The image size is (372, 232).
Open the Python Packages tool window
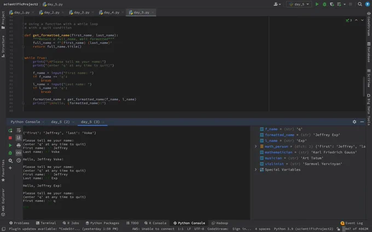(x=102, y=223)
